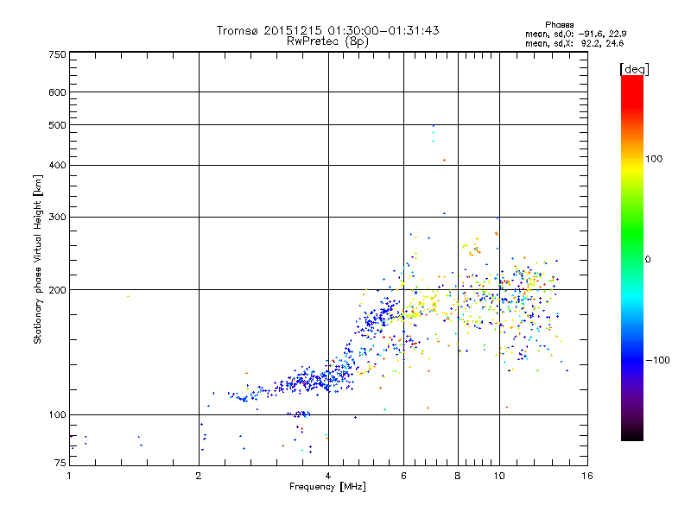Click the y-axis tick label '300'
The height and width of the screenshot is (518, 691).
tap(58, 218)
